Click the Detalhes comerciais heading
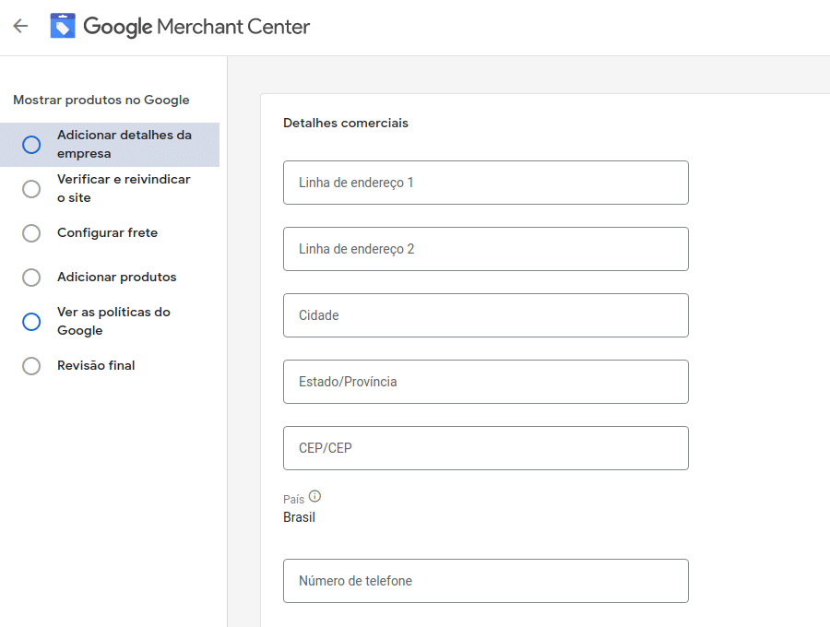 pos(346,123)
